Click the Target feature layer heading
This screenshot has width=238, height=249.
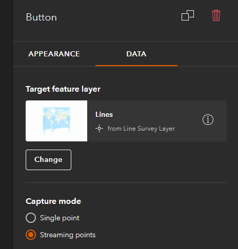point(63,89)
